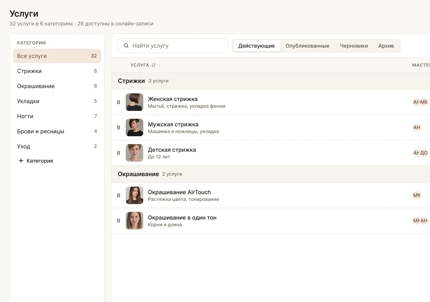Focus the Найти услугу search field
This screenshot has width=430, height=302.
point(173,46)
